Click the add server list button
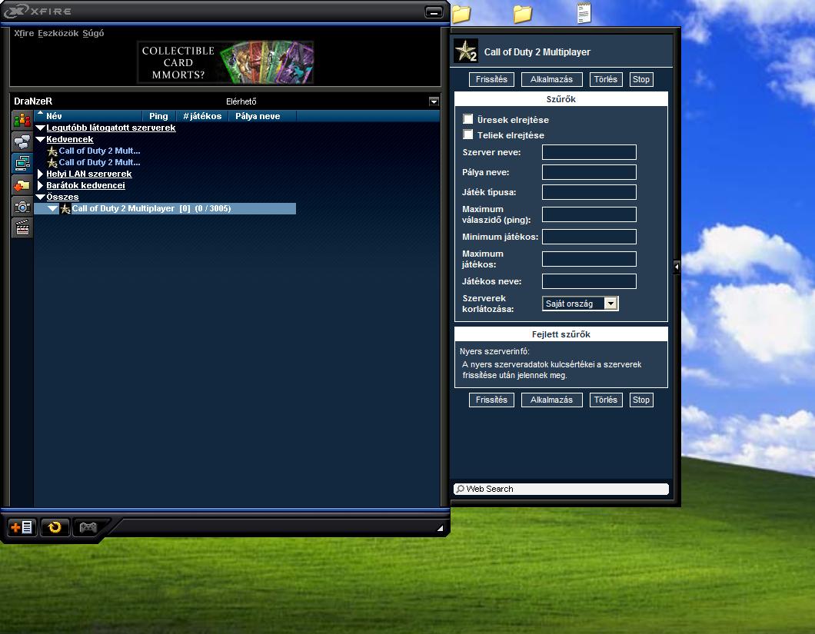The width and height of the screenshot is (815, 634). point(22,527)
